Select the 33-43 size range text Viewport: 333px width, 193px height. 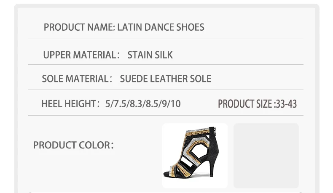click(286, 104)
